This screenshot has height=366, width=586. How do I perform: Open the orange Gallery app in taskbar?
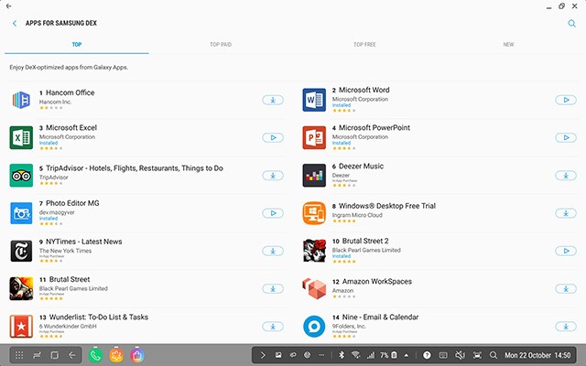[116, 355]
